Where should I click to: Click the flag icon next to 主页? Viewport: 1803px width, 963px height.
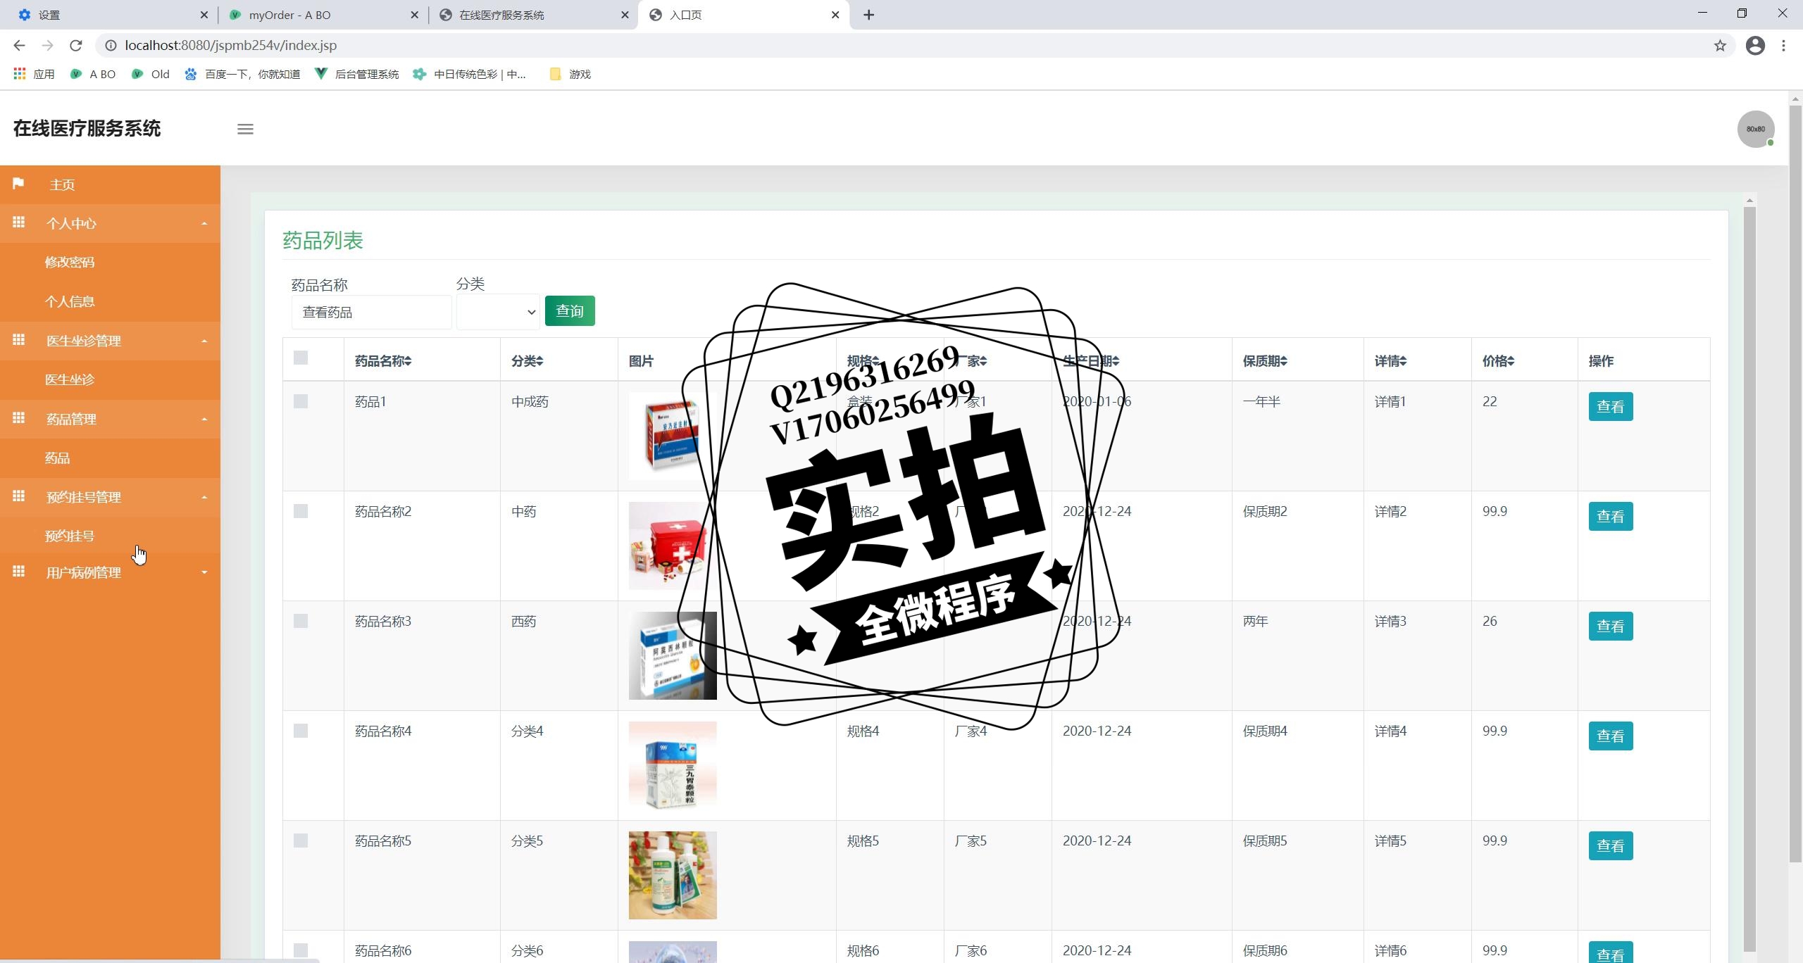pos(18,184)
